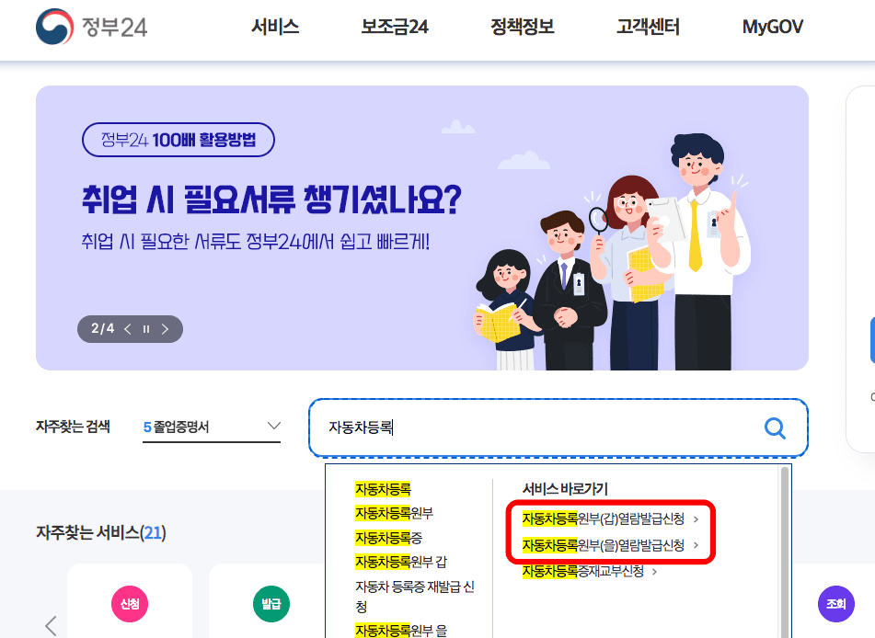The height and width of the screenshot is (638, 875).
Task: Click the green 발급 badge icon
Action: 271,603
